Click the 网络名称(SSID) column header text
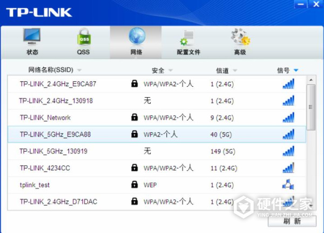Screen dimensions: 324x233 tap(51, 70)
